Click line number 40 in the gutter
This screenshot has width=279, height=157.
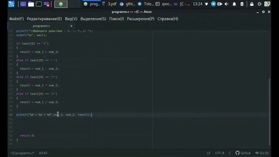tap(10, 115)
